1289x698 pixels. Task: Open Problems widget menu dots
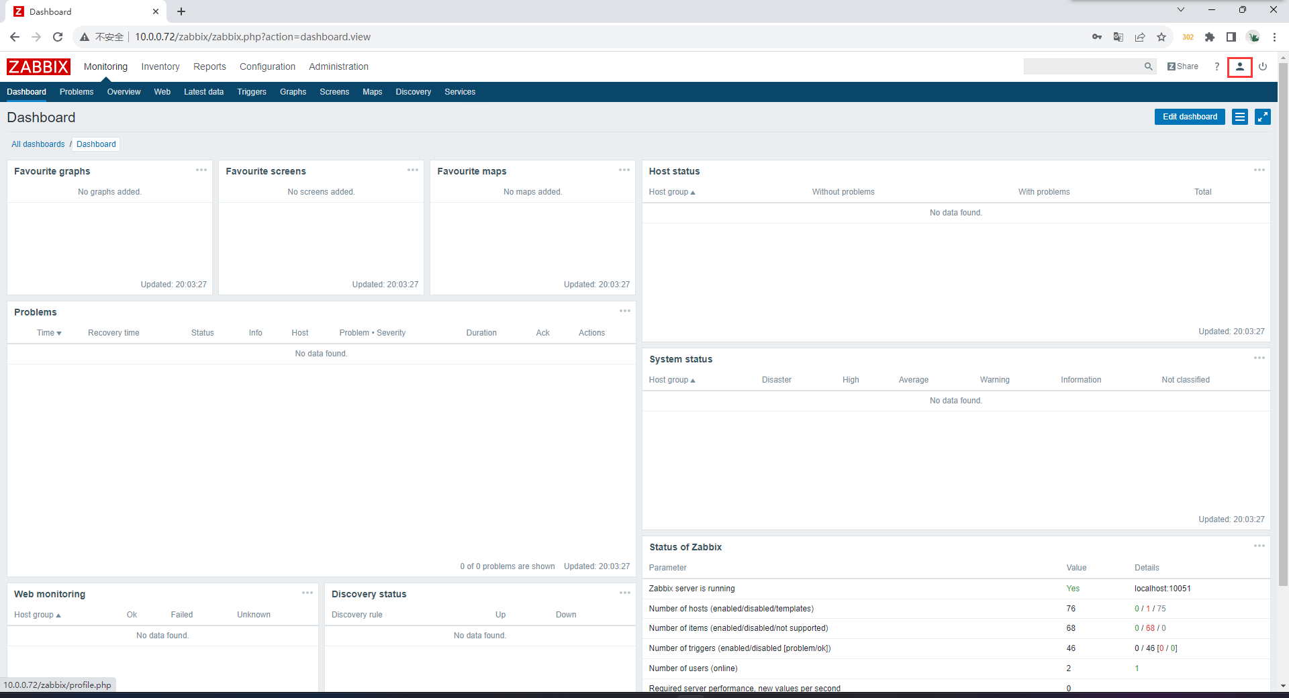click(x=625, y=311)
